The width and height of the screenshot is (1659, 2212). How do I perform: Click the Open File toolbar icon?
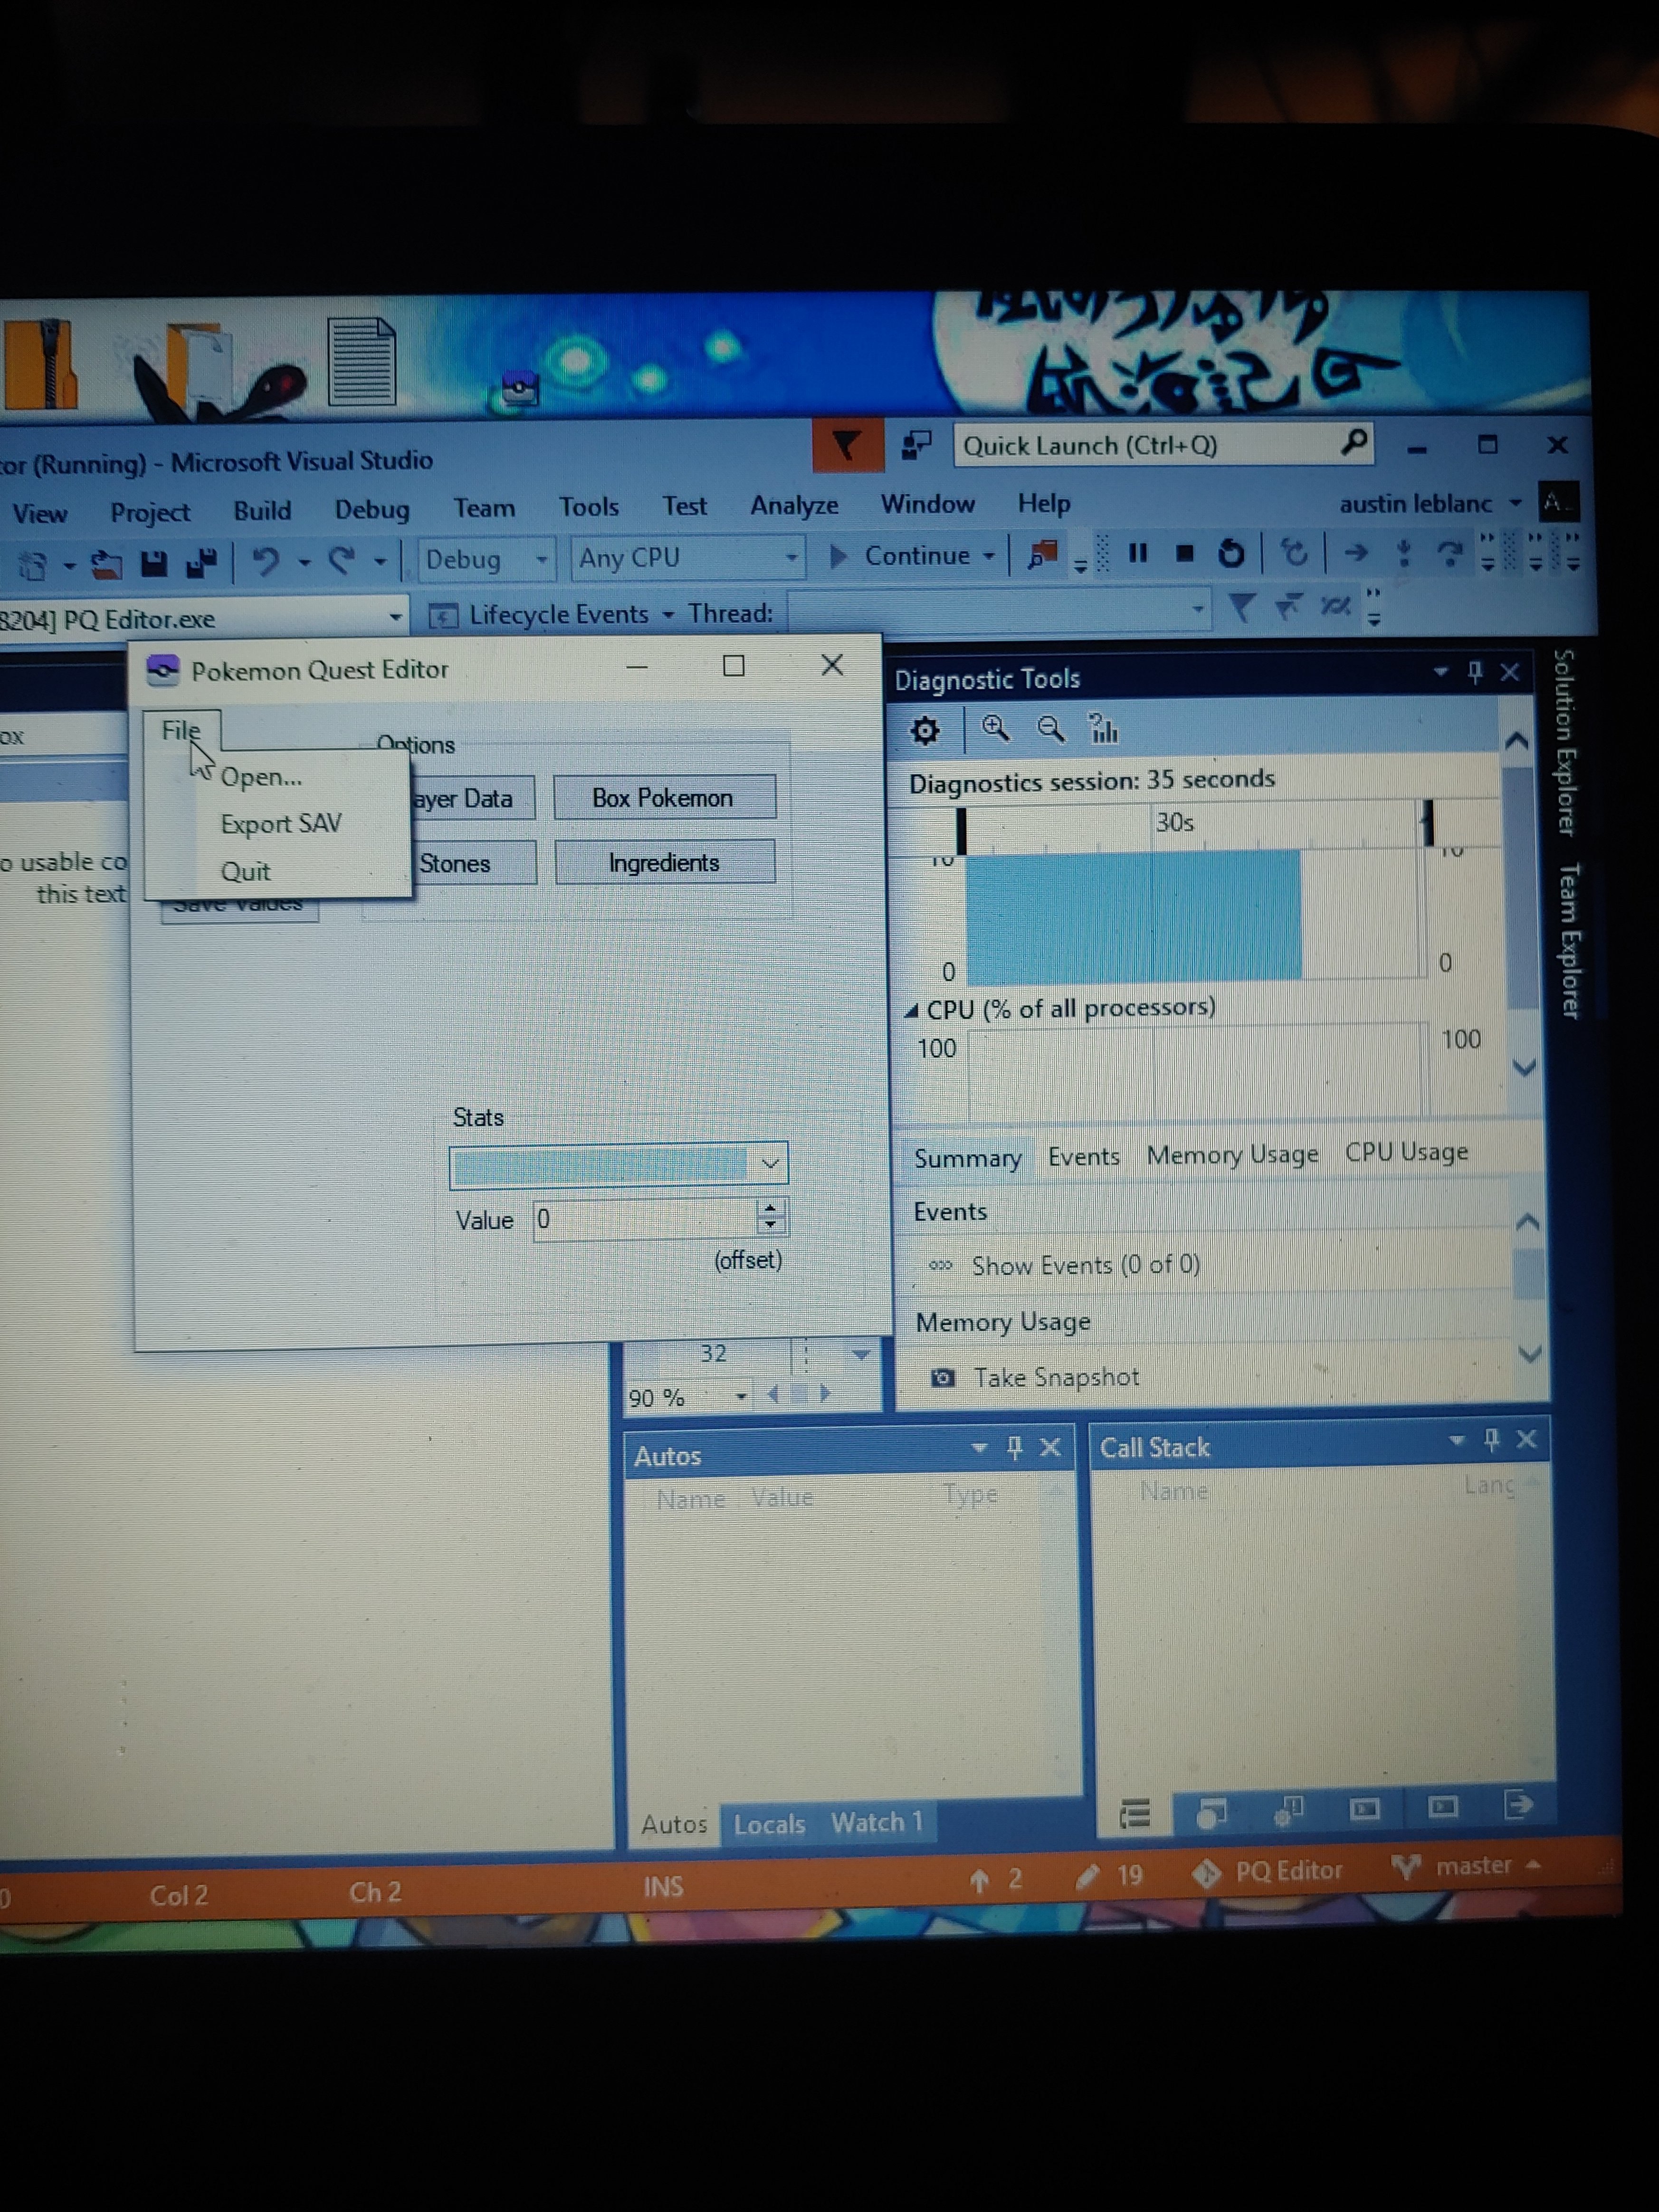click(x=106, y=565)
